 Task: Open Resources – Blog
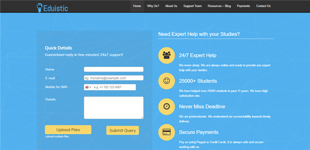(219, 6)
